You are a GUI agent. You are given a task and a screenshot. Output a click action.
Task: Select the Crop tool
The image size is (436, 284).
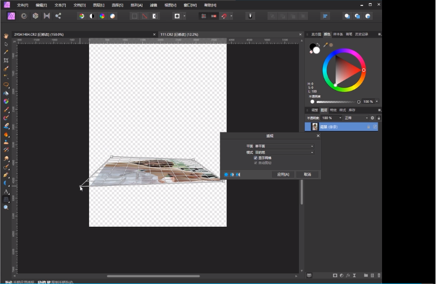[6, 60]
